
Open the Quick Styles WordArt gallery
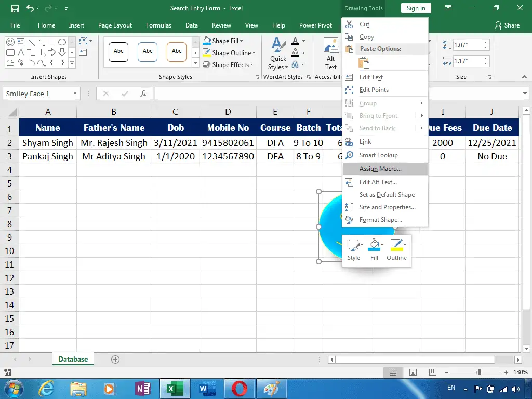[278, 54]
